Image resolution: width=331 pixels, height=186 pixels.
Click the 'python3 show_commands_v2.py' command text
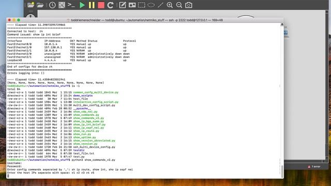pyautogui.click(x=94, y=160)
